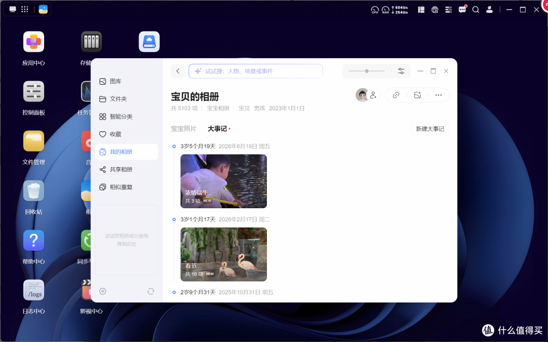This screenshot has width=548, height=342.
Task: Select 我的相册 in the sidebar
Action: click(x=126, y=152)
